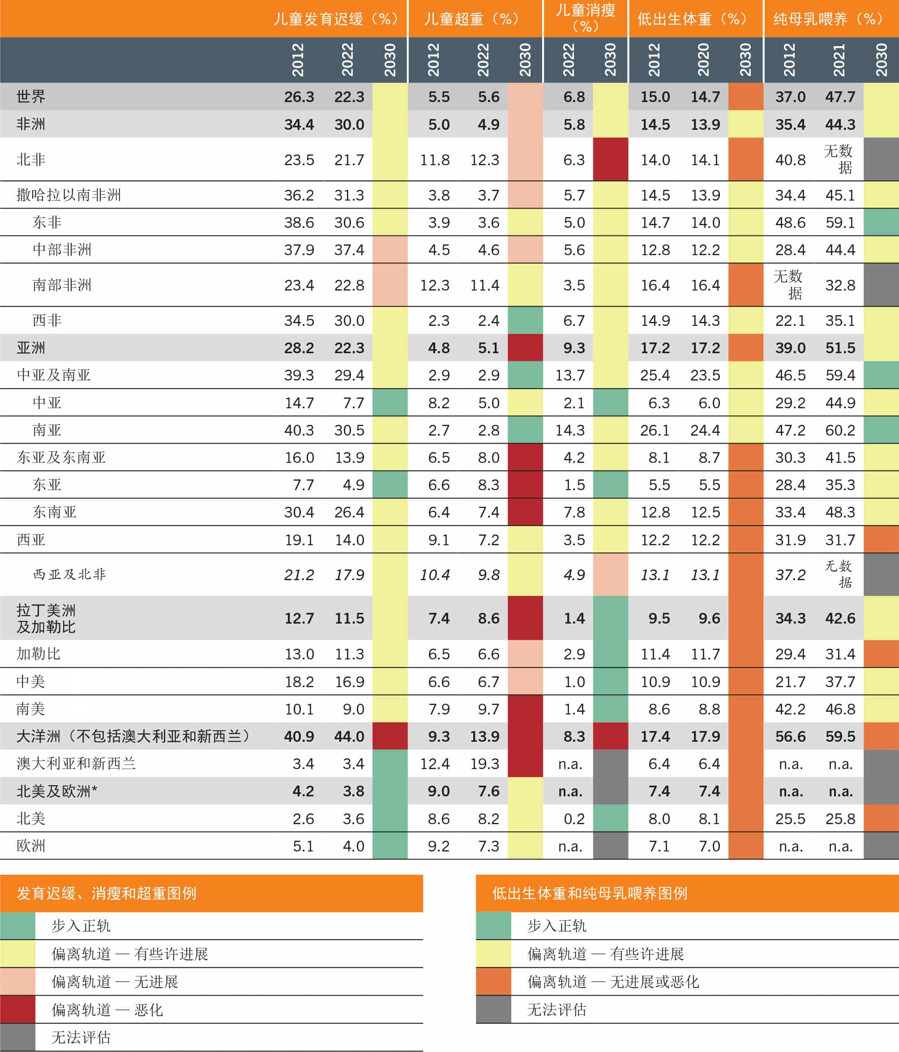
Task: Click the green 步入正轨 swatch in left legend
Action: (18, 926)
